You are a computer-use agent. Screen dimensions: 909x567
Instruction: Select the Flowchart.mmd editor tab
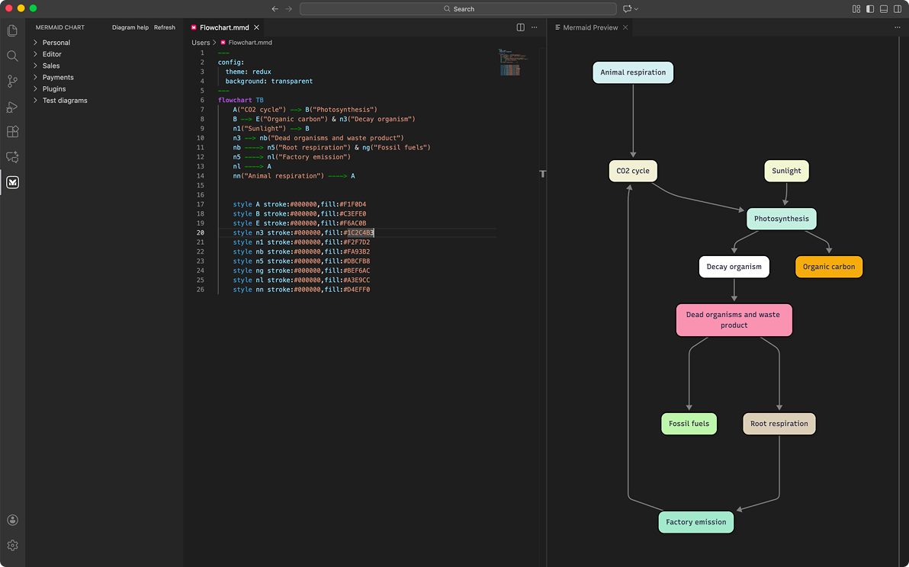tap(225, 27)
